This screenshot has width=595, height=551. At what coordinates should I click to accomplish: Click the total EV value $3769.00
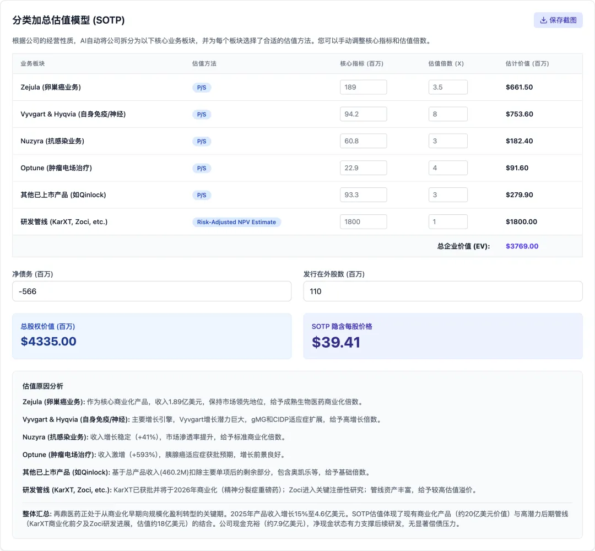click(x=522, y=246)
